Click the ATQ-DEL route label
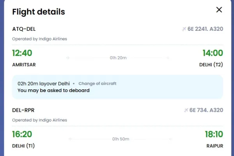The height and width of the screenshot is (156, 234). pos(24,29)
